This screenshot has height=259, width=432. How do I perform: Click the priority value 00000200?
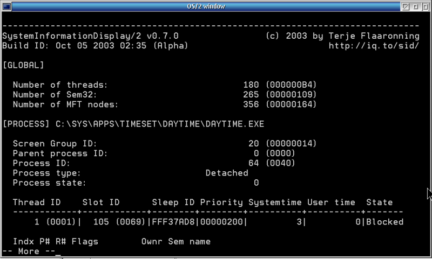(221, 222)
